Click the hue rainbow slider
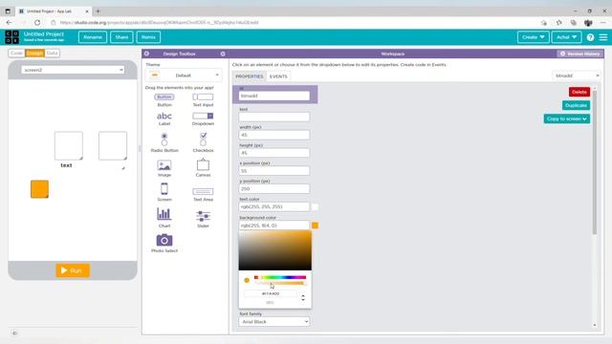 click(280, 277)
